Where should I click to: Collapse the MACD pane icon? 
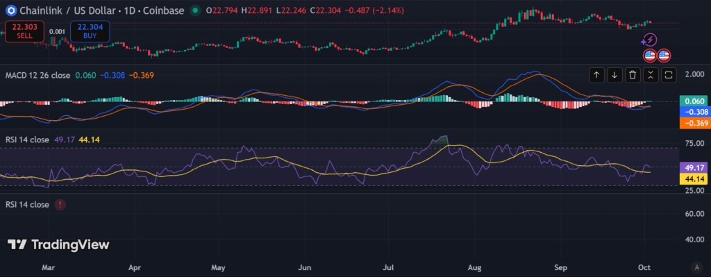tap(651, 75)
